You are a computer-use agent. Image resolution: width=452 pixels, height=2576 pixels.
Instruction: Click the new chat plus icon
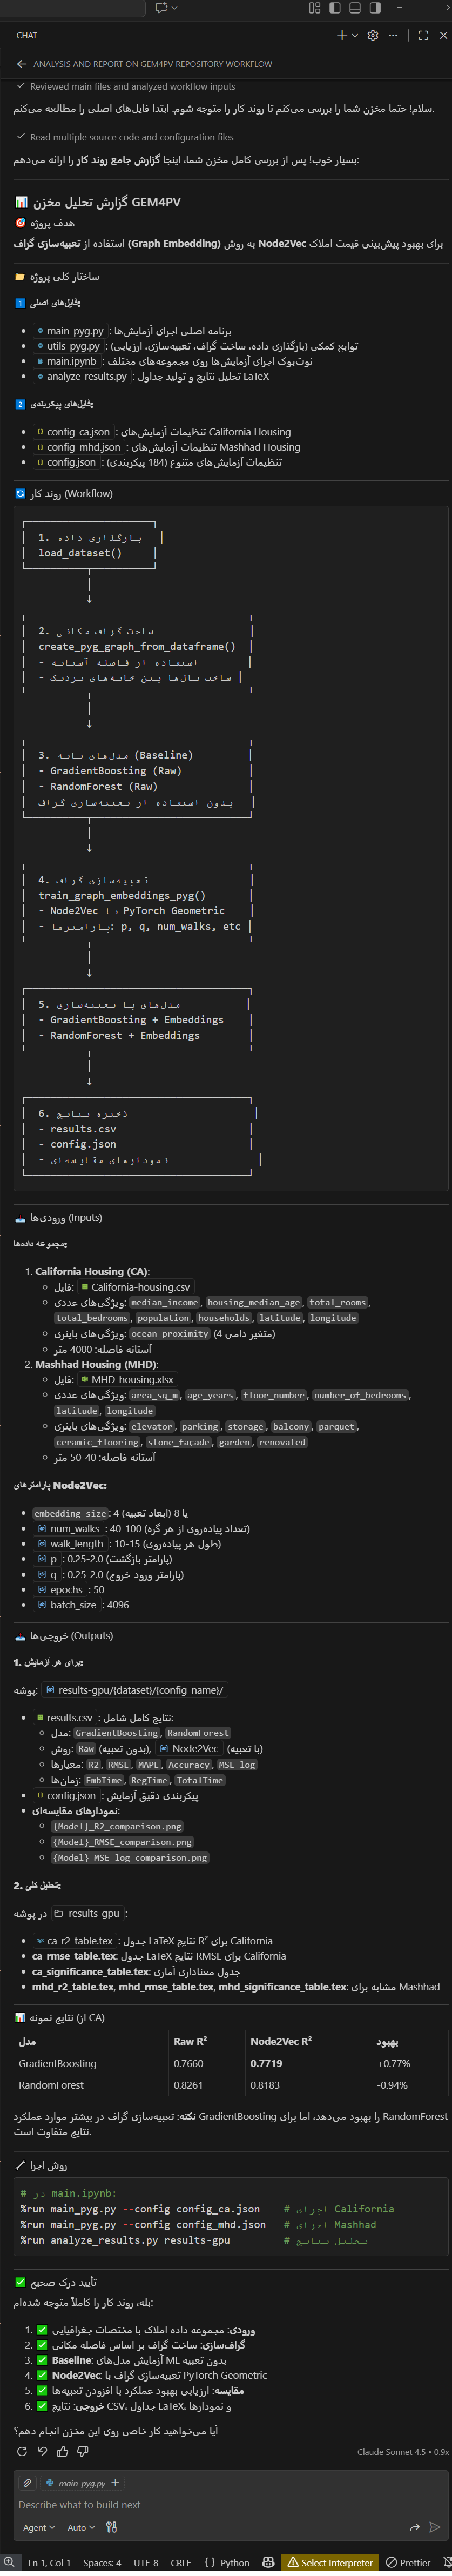341,35
